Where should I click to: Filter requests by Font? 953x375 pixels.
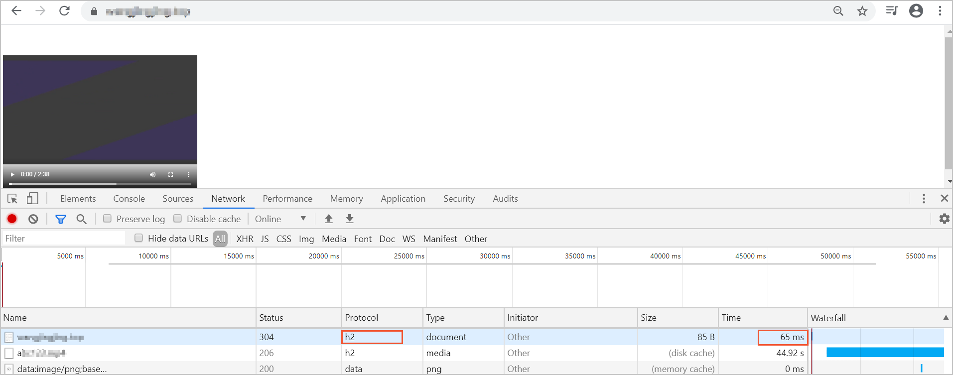click(363, 239)
